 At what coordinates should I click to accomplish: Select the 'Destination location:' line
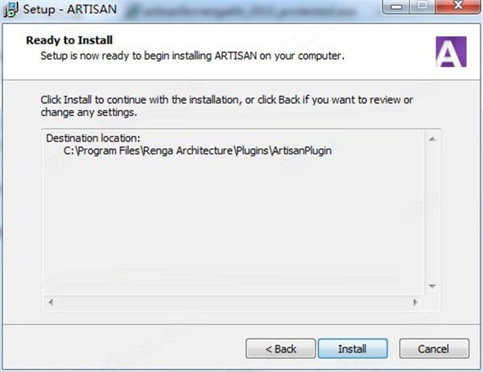(x=93, y=138)
